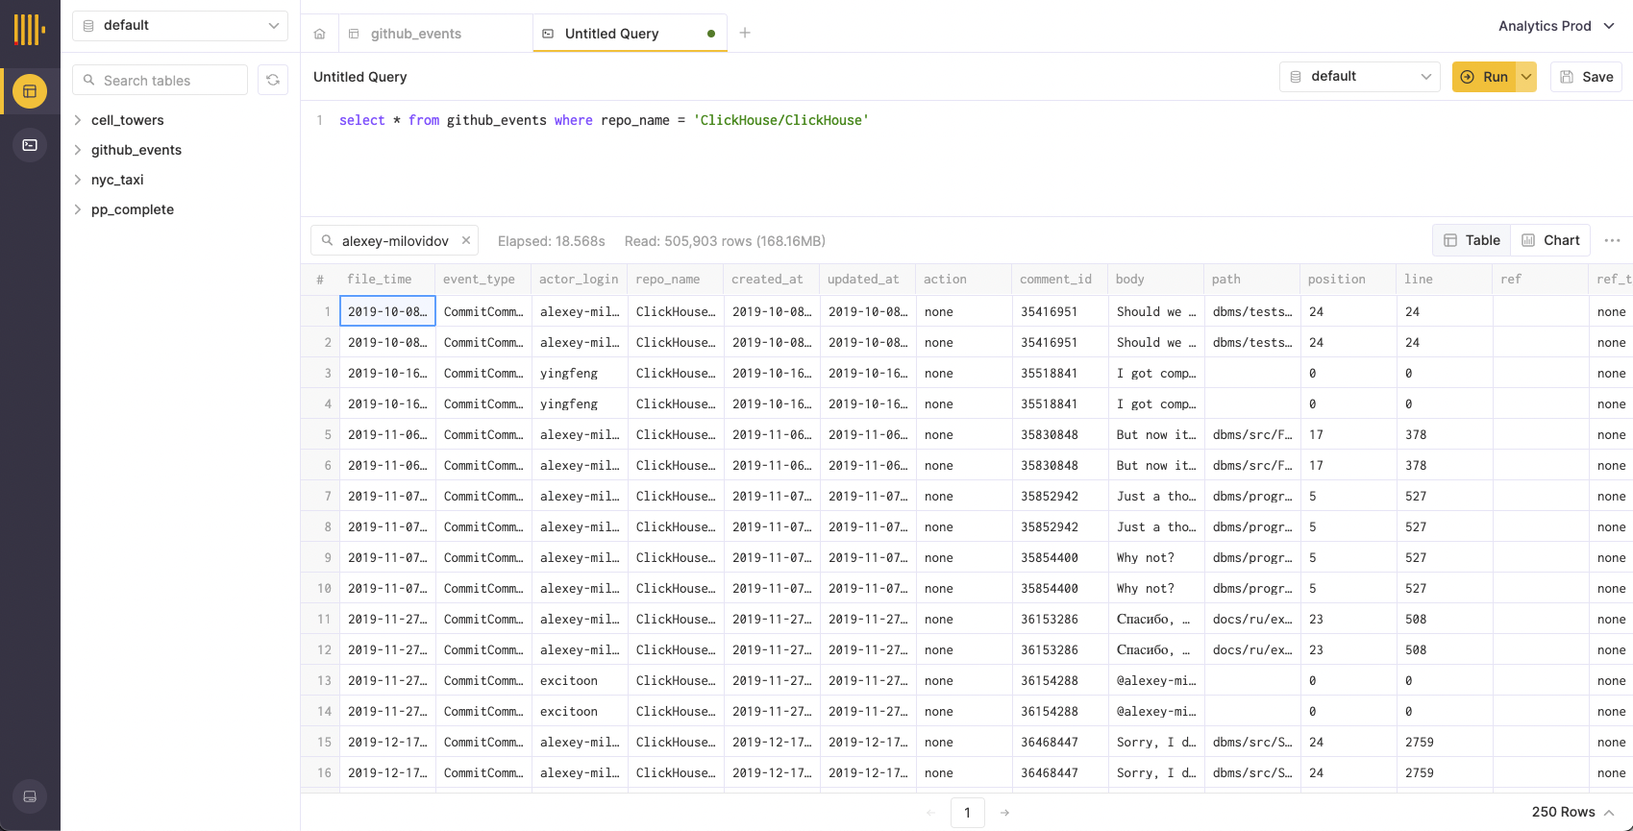This screenshot has height=831, width=1633.
Task: Refresh the tables list
Action: click(273, 81)
